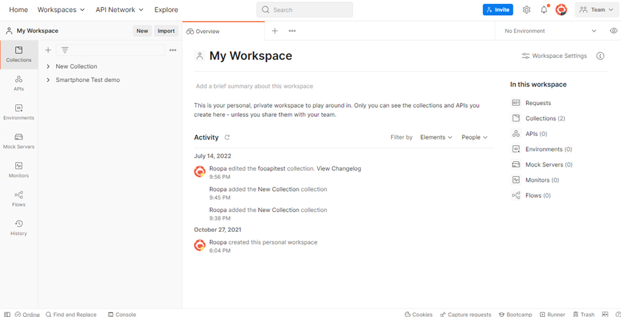The width and height of the screenshot is (621, 317).
Task: Open the Workspaces menu
Action: pos(61,10)
